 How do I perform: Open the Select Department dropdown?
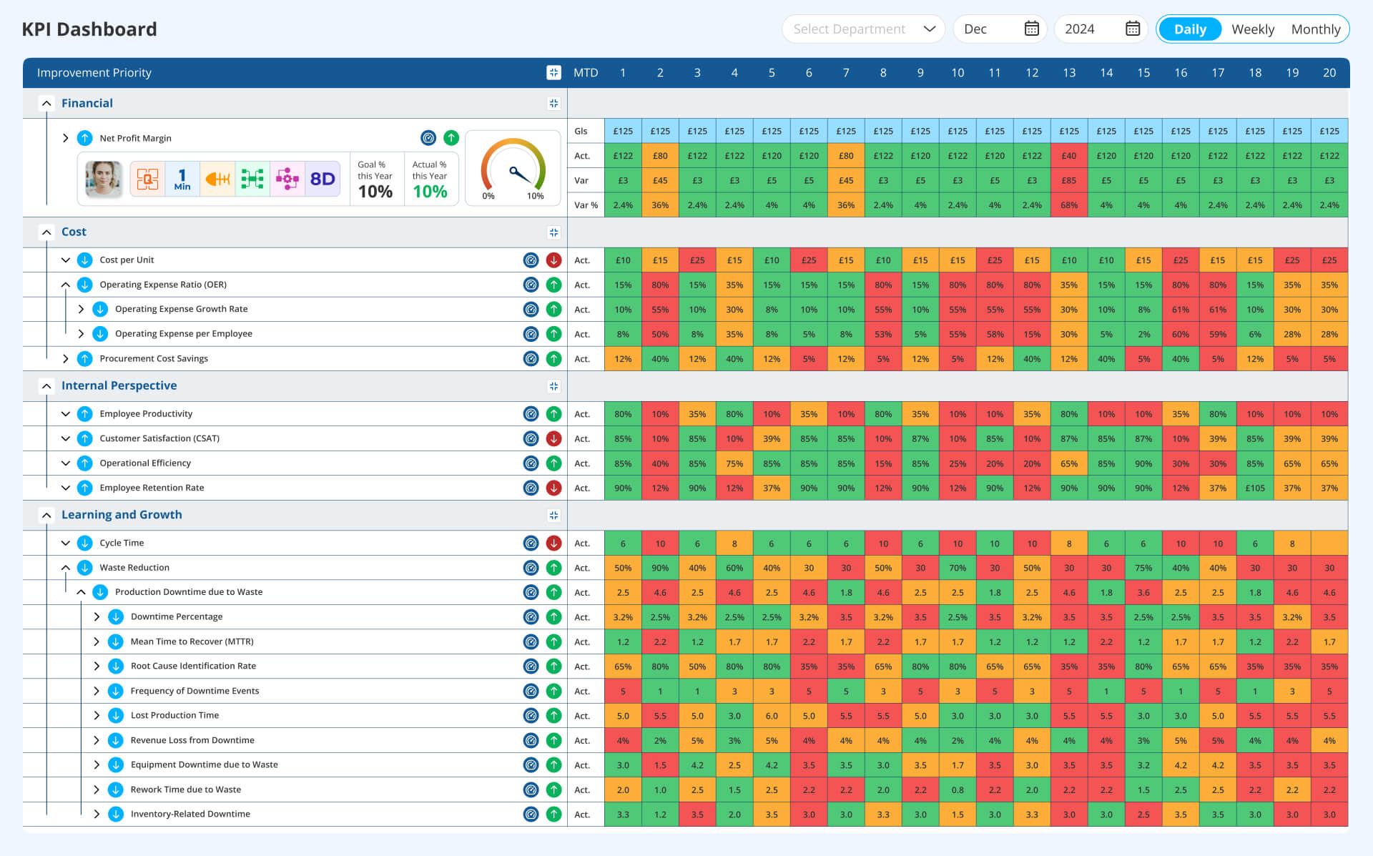click(862, 29)
